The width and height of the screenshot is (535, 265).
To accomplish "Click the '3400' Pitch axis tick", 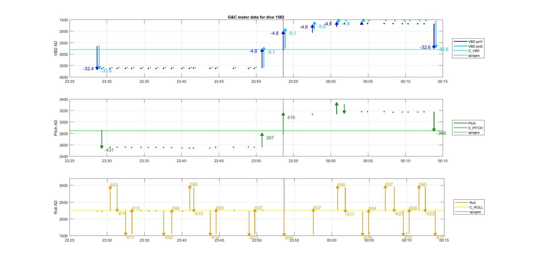I will click(x=64, y=99).
